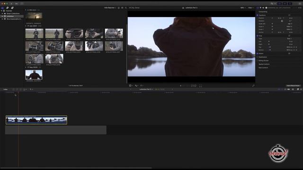Show Crop onscreen controls icon
Viewport: 303px width, 170px height.
click(289, 36)
